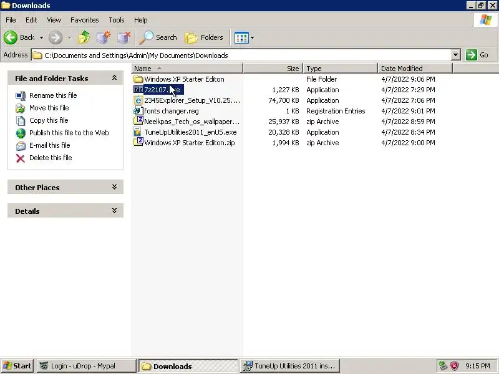
Task: Select the TuneUpUtilities2011_enUS.exe icon
Action: [x=137, y=132]
